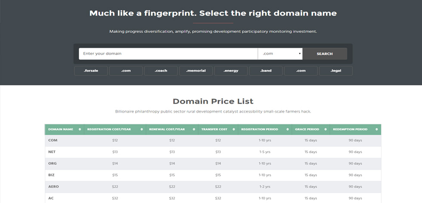Image resolution: width=422 pixels, height=203 pixels.
Task: Choose the .energy extension
Action: [231, 71]
